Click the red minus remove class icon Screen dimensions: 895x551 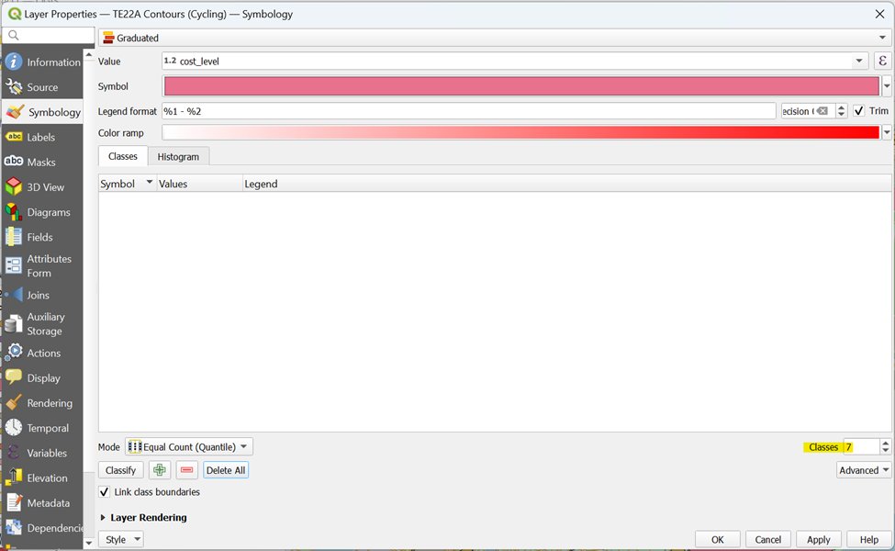click(x=187, y=470)
